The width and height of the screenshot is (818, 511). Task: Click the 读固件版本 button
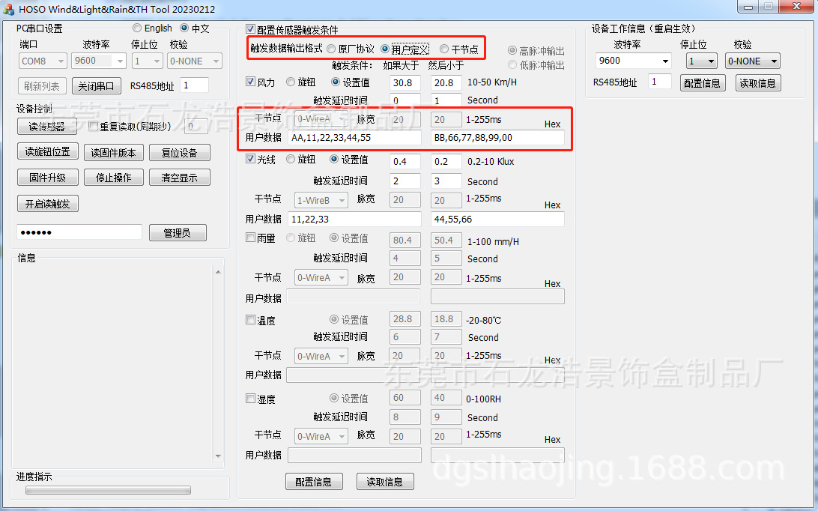point(113,151)
